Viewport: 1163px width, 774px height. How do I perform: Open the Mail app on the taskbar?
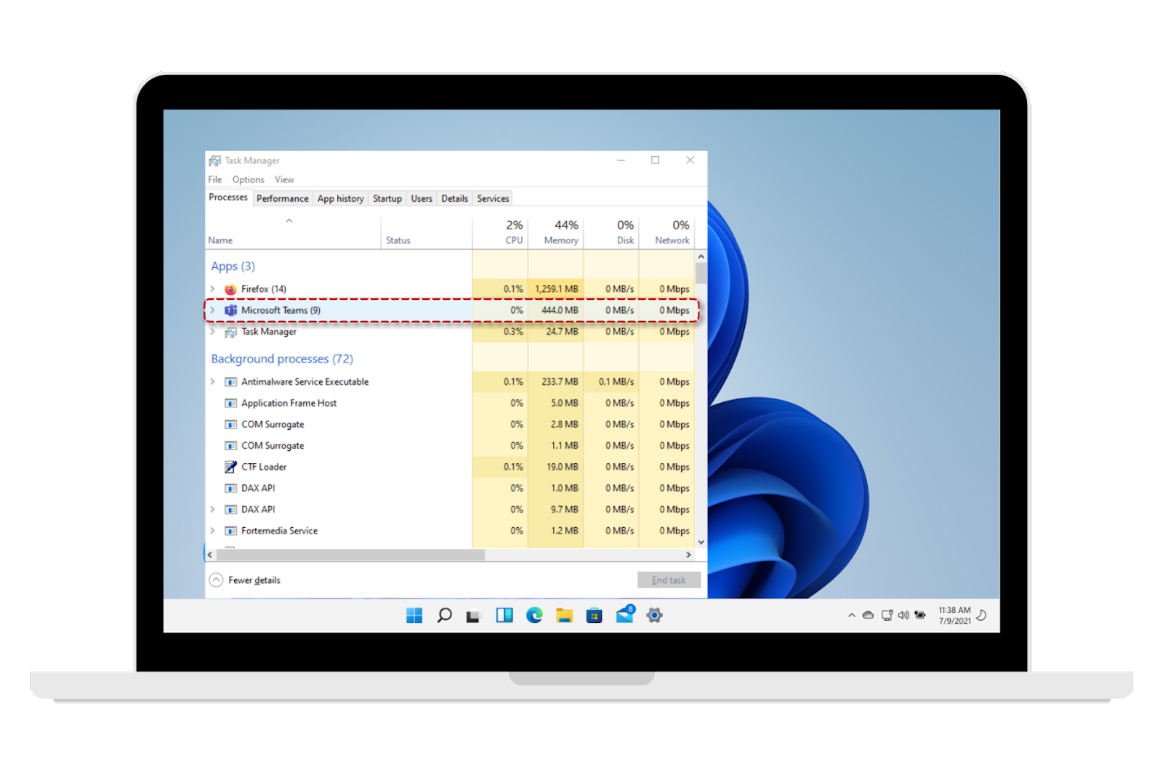[625, 614]
